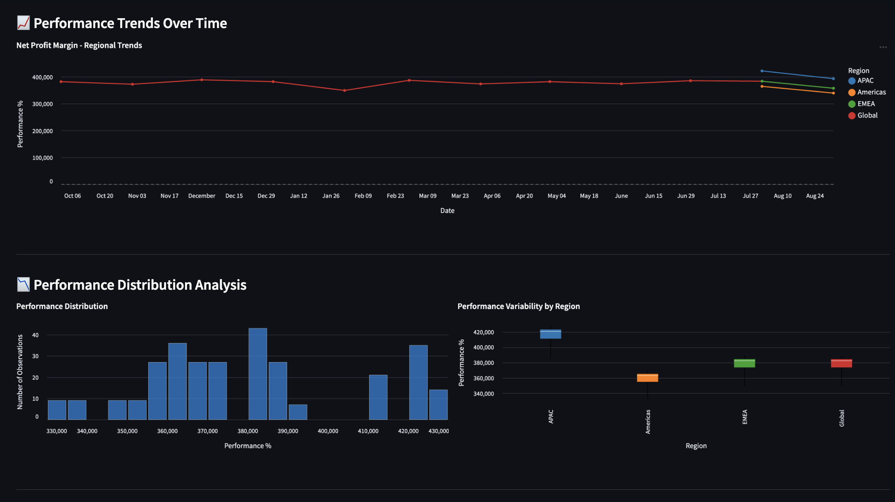Screen dimensions: 895x502
Task: Click the Date axis label below the trends chart
Action: click(x=447, y=211)
